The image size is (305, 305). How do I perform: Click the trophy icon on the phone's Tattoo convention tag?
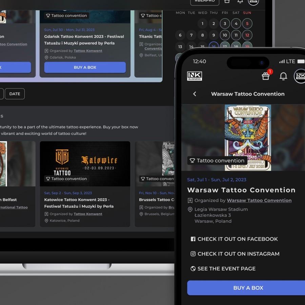pos(192,161)
